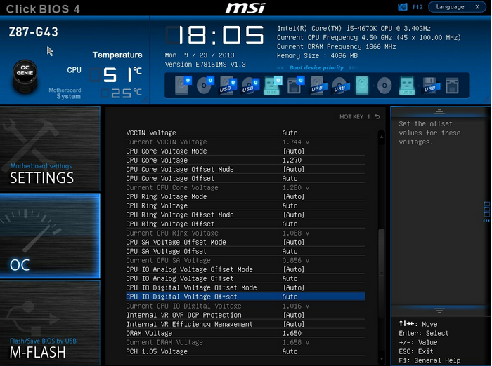Select the highlighted USB key icon without UEFI badge

[407, 85]
